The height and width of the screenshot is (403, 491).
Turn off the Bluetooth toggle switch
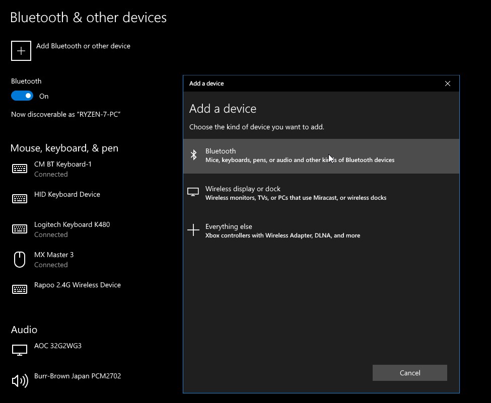(x=22, y=96)
